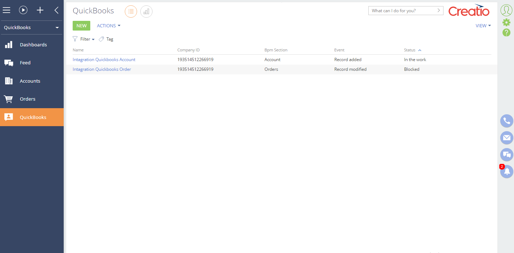514x253 pixels.
Task: Open the VIEW dropdown
Action: [483, 26]
